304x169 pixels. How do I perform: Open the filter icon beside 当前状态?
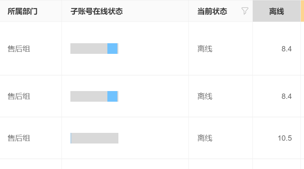(x=245, y=11)
